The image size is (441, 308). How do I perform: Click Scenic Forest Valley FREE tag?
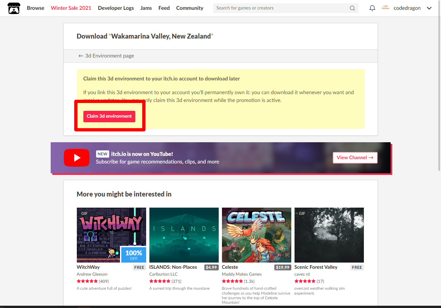click(357, 267)
